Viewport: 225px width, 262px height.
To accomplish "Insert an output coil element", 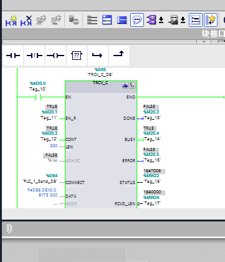I will pyautogui.click(x=55, y=56).
